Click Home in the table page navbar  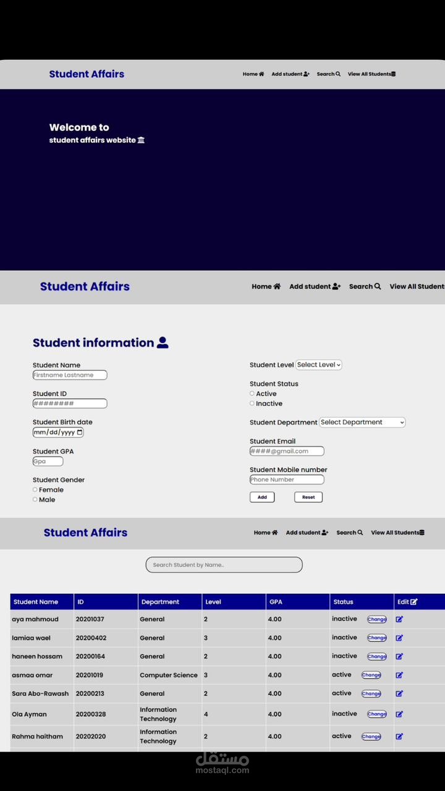[266, 533]
